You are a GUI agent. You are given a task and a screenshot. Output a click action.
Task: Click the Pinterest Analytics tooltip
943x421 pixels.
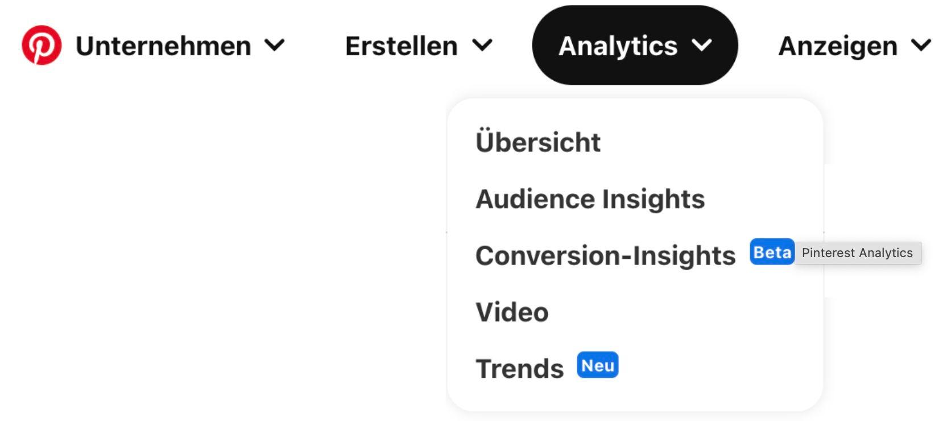coord(858,253)
